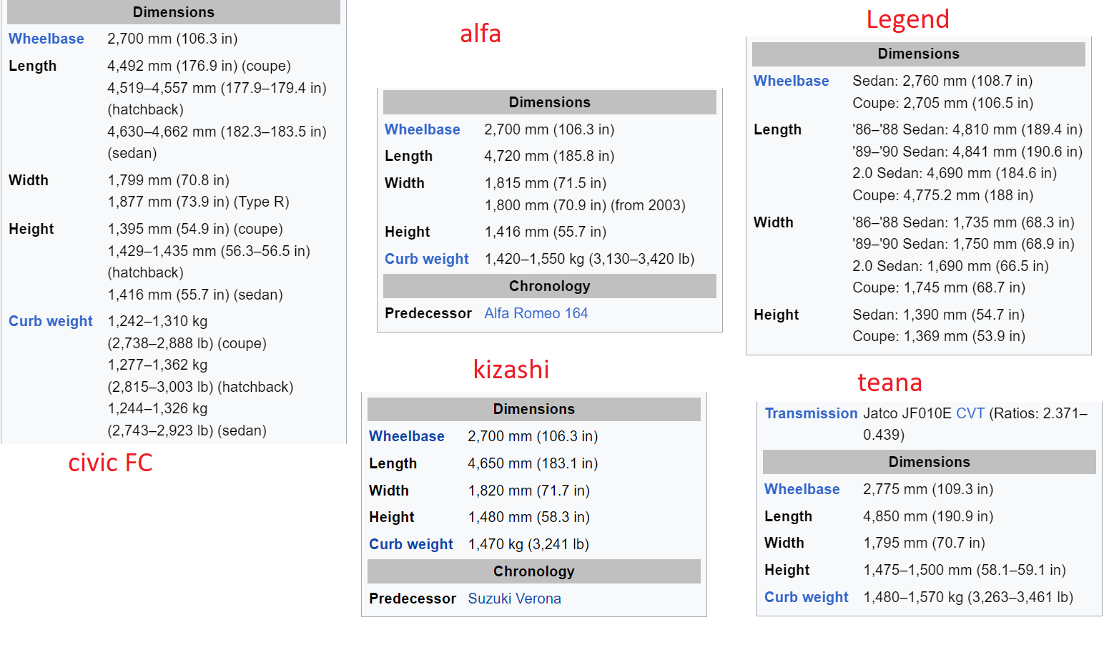Select the '1,420–1,550 kg (3,130–3,420 lb)' weight
The height and width of the screenshot is (655, 1114).
590,259
